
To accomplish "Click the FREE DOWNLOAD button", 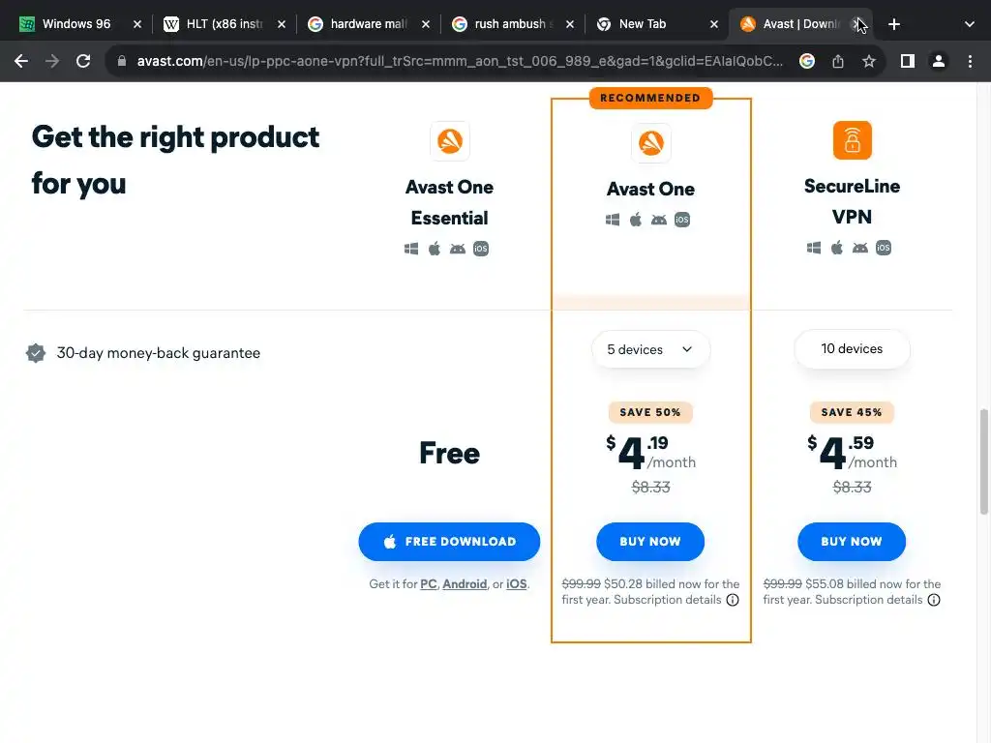I will [449, 542].
